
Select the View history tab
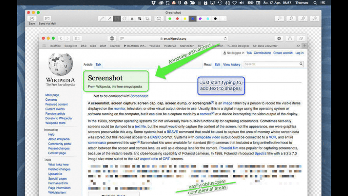(x=232, y=64)
